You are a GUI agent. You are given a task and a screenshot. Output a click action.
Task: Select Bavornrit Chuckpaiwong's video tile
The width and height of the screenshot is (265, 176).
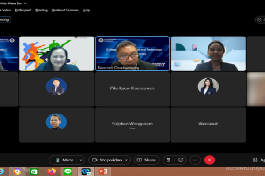point(132,53)
